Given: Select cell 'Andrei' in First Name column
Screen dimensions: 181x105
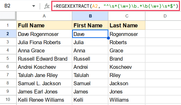Looking at the screenshot, I should pyautogui.click(x=90, y=66).
